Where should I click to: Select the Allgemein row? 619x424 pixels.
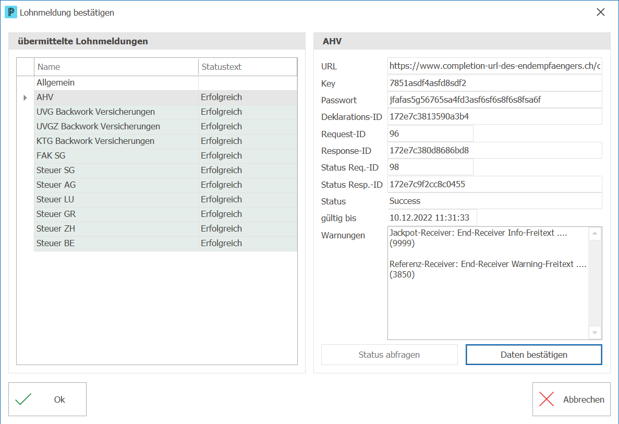pos(166,83)
